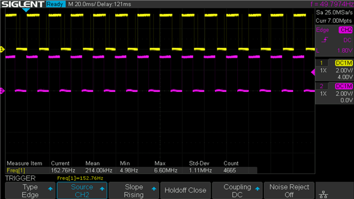Click the Std-Dev value 1.11MHz

(x=200, y=170)
